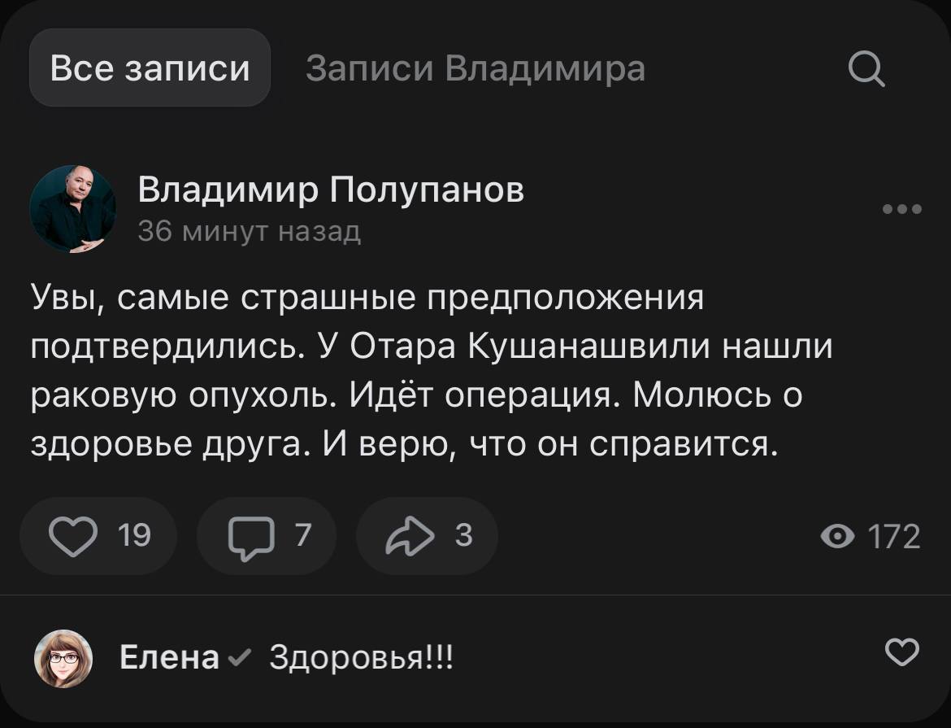Click the eye views icon

coord(838,537)
